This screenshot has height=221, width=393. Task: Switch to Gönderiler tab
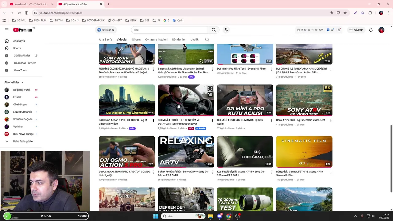(x=179, y=40)
